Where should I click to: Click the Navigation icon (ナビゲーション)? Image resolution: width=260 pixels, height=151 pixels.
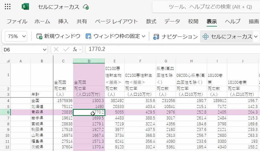click(x=156, y=37)
